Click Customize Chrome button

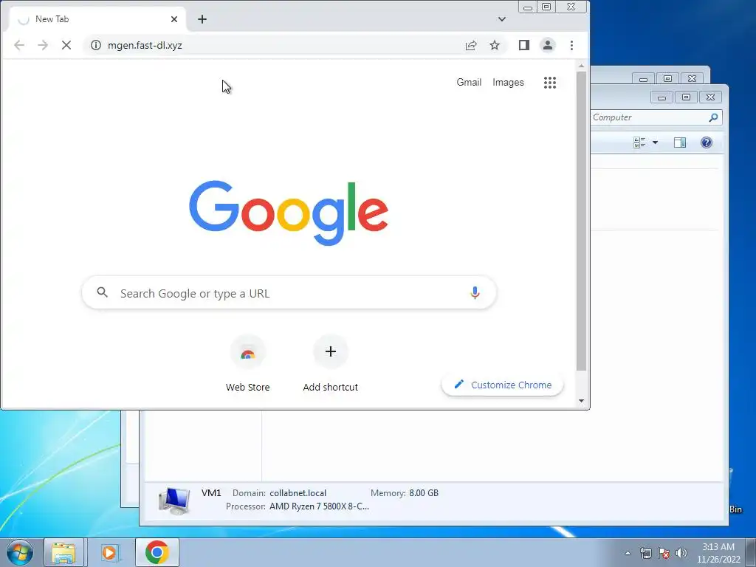pyautogui.click(x=502, y=385)
